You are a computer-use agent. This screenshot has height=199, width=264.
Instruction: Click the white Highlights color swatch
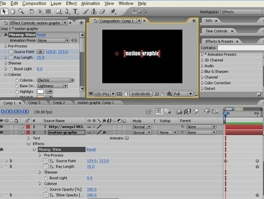tap(41, 92)
